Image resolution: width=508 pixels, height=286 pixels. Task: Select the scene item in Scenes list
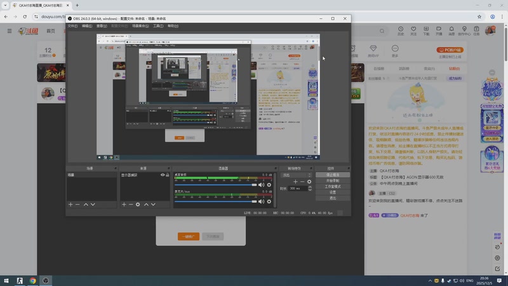pos(91,175)
